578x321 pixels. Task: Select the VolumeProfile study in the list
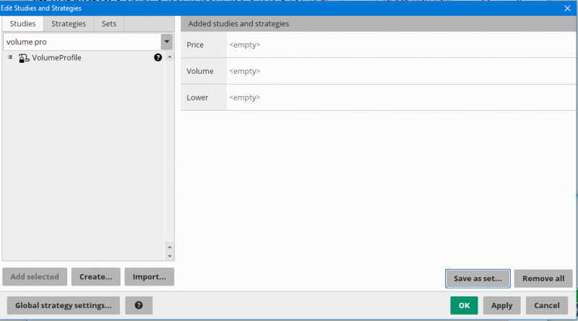[56, 58]
